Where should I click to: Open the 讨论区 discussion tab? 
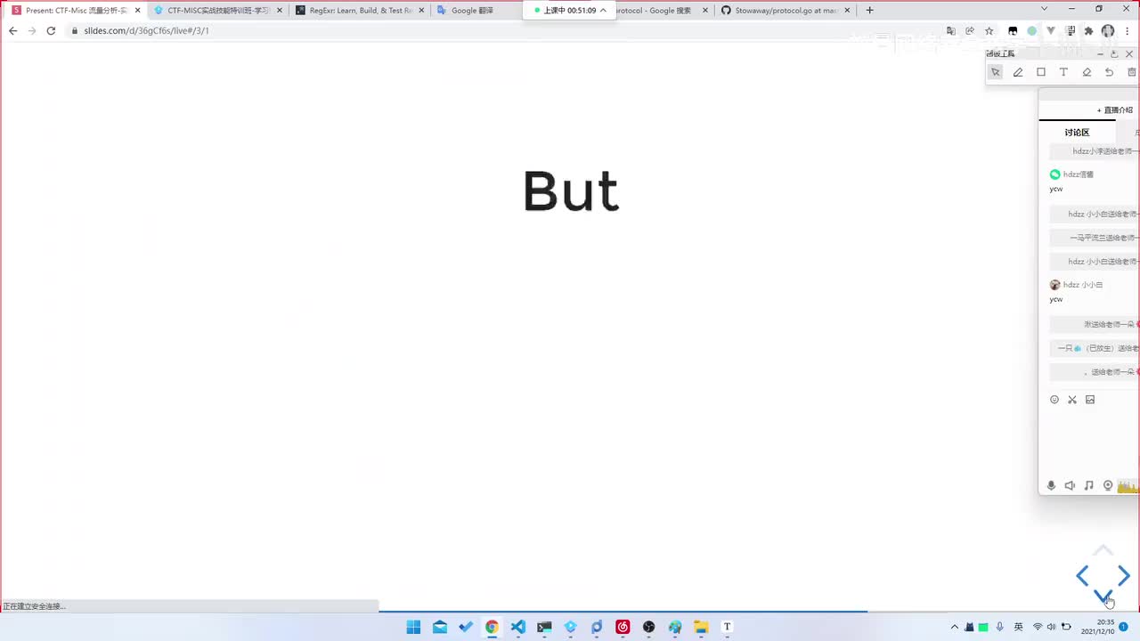tap(1077, 133)
